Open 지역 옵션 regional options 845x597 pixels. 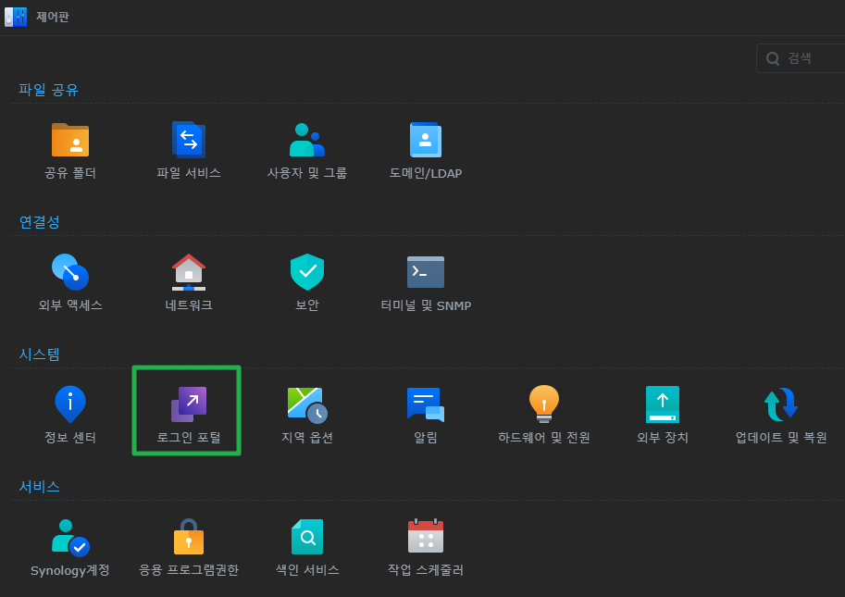pyautogui.click(x=307, y=405)
